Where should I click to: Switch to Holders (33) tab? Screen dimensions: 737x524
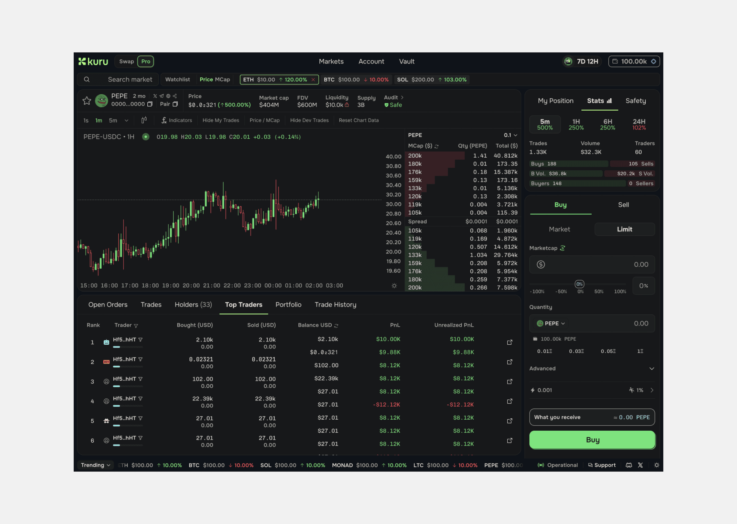193,305
